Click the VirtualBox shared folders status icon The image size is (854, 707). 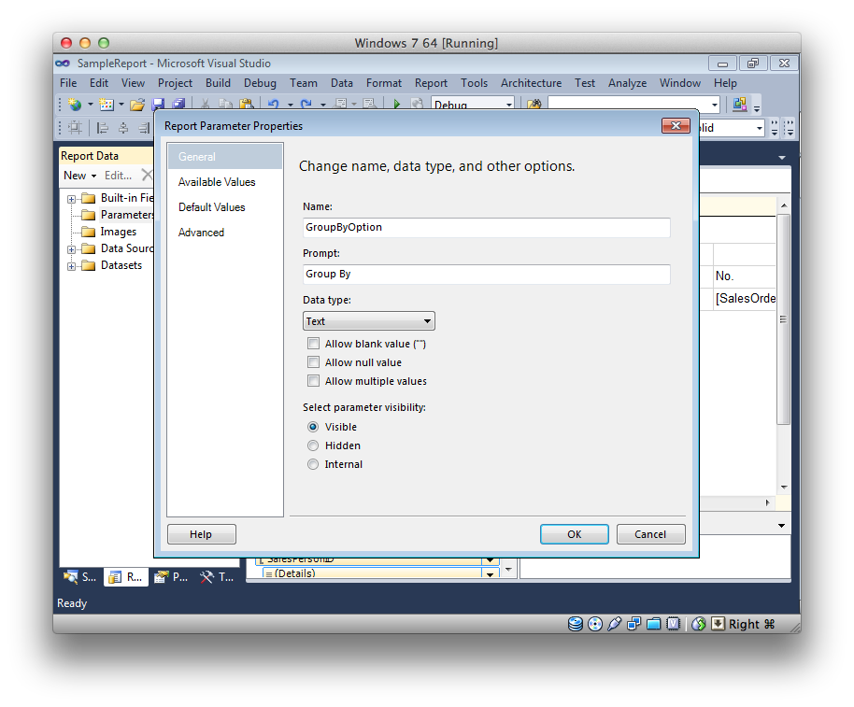pyautogui.click(x=653, y=624)
